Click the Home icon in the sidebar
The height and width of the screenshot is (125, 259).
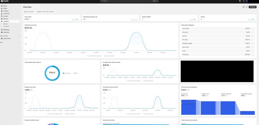tap(2, 6)
